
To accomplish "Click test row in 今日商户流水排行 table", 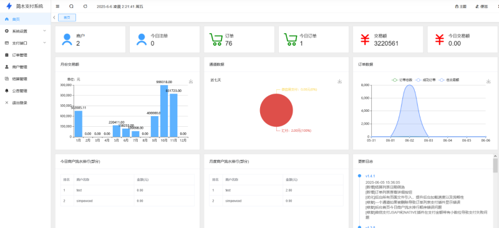I will pyautogui.click(x=127, y=191).
